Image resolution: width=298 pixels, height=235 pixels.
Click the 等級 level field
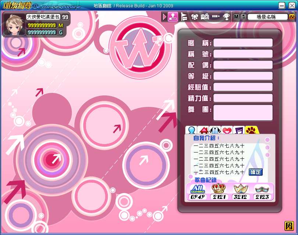pyautogui.click(x=243, y=76)
